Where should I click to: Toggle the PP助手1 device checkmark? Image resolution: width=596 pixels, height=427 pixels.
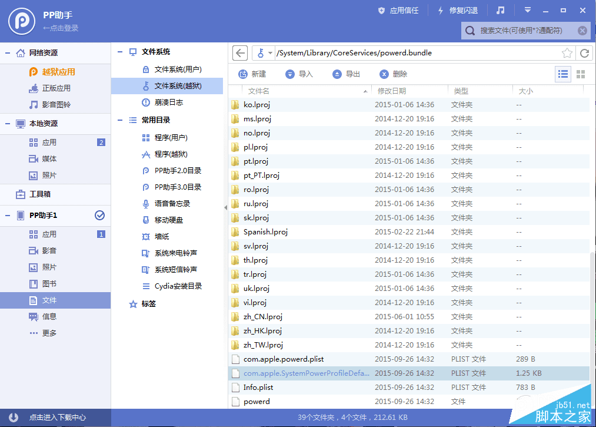click(x=100, y=216)
